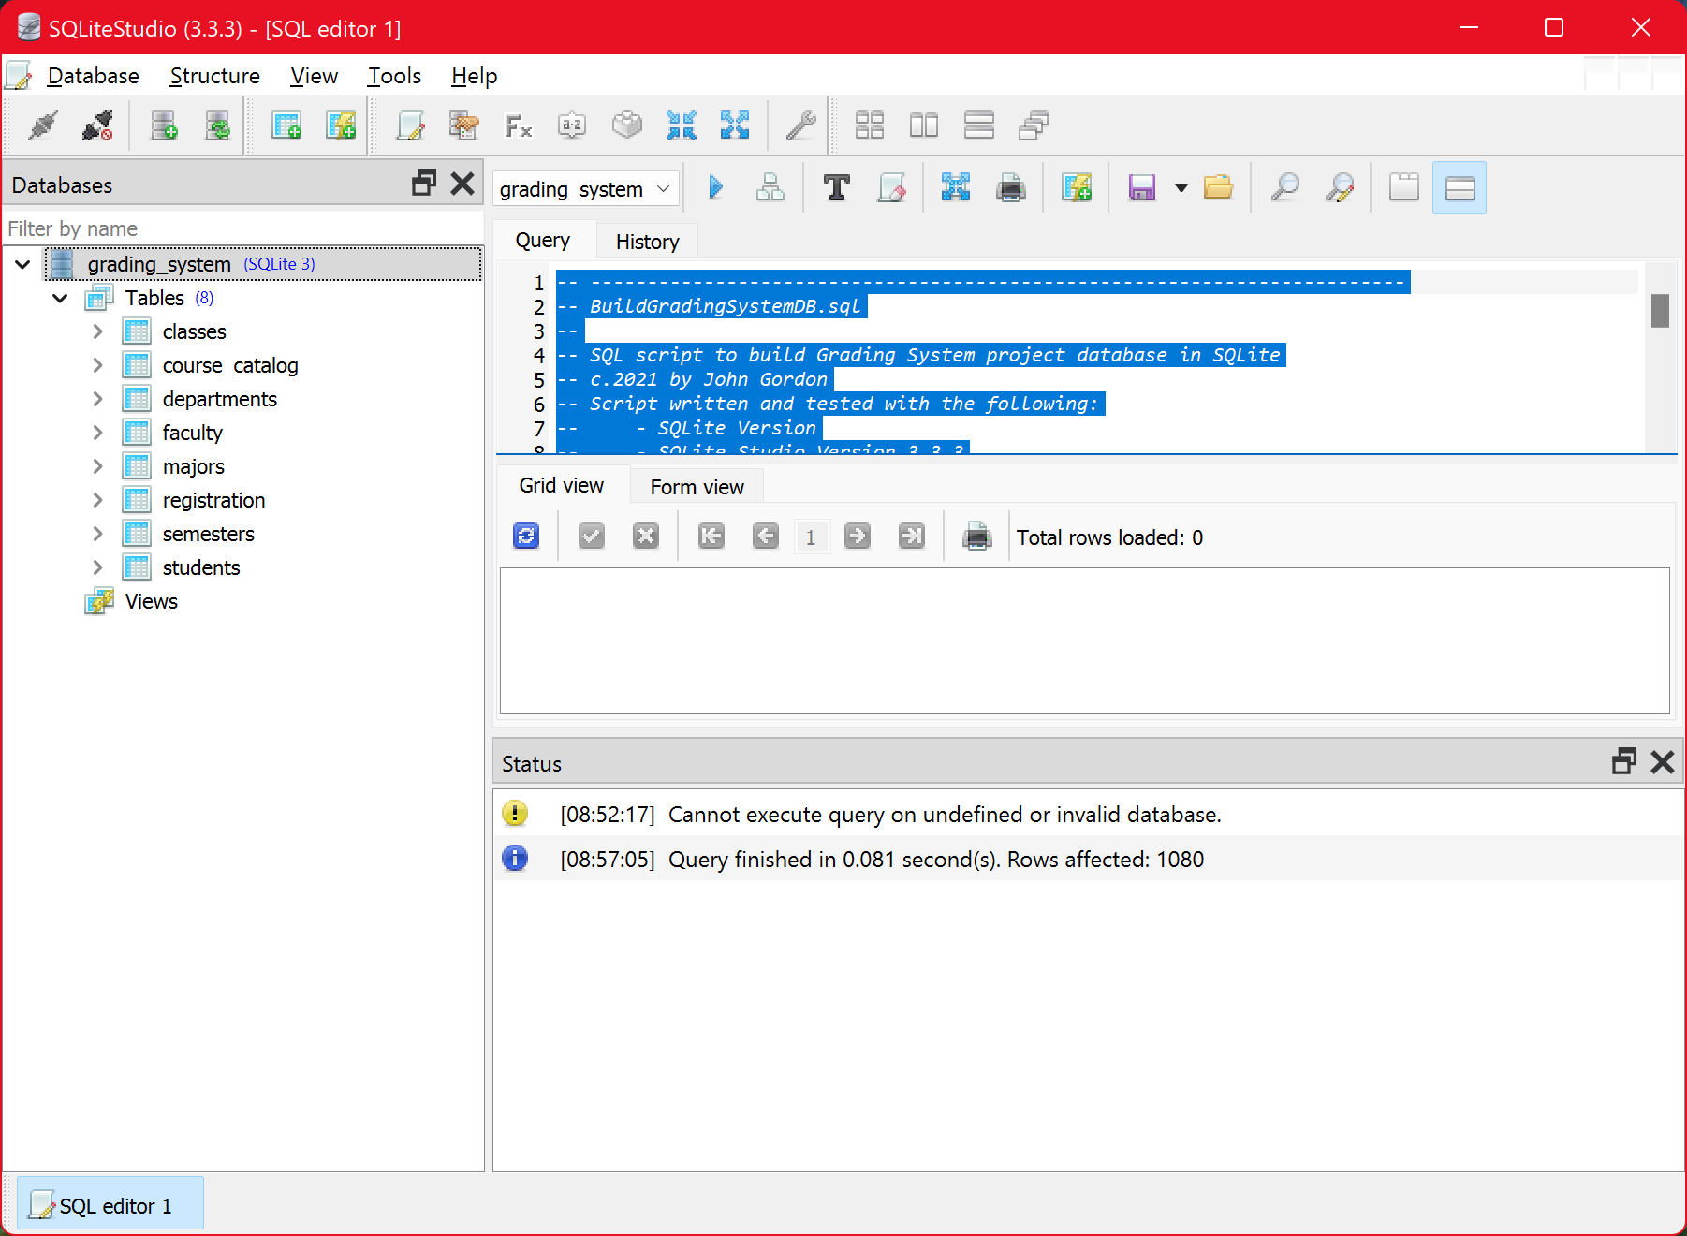Image resolution: width=1687 pixels, height=1236 pixels.
Task: Expand the faculty table
Action: pos(97,434)
